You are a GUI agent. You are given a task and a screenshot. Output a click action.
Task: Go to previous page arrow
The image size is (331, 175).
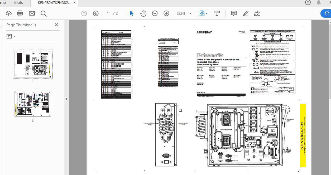[84, 13]
